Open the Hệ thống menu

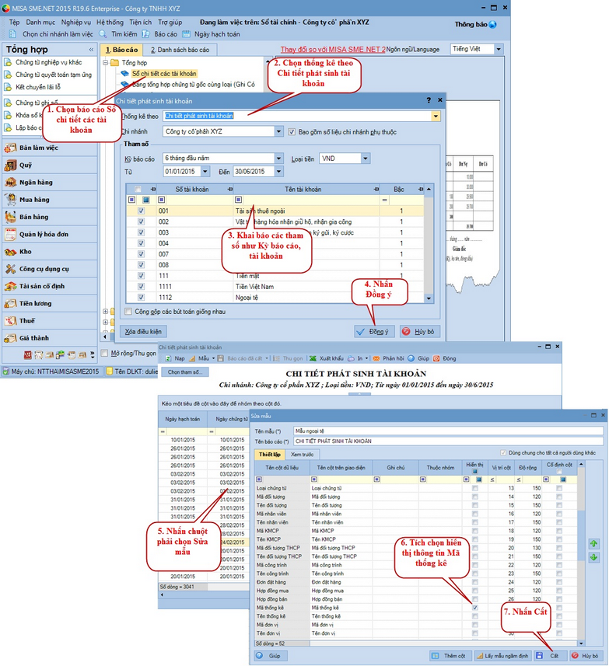(110, 22)
